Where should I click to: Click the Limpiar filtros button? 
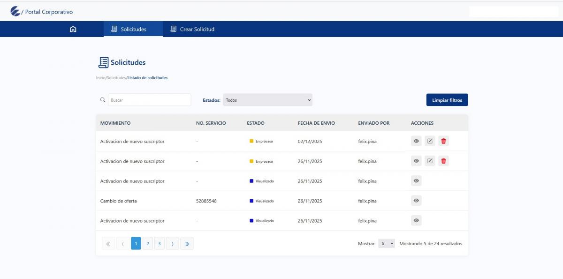(447, 100)
